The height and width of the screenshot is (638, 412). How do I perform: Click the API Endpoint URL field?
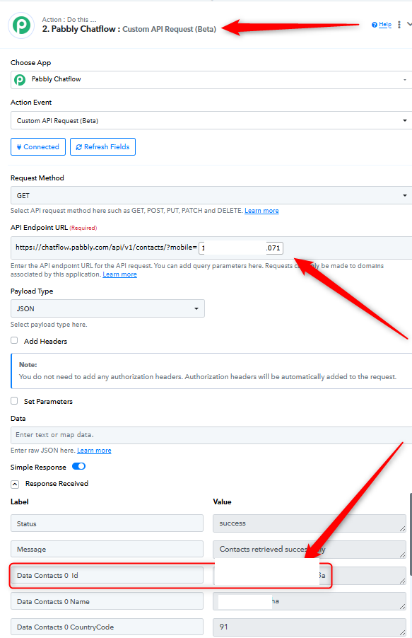211,248
